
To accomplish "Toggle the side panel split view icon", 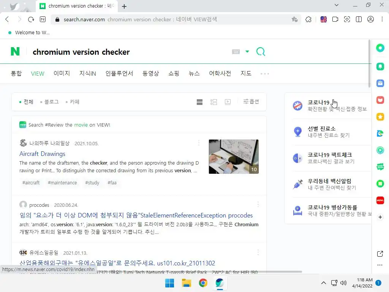I will (359, 19).
